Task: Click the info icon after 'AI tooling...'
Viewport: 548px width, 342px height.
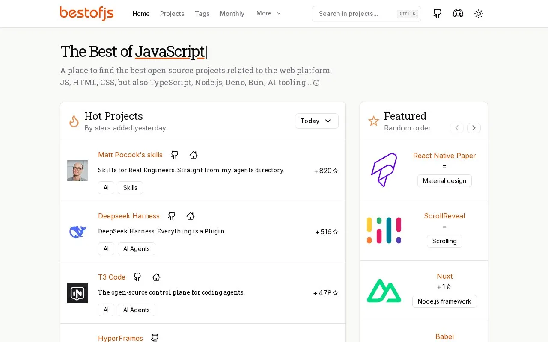Action: 316,83
